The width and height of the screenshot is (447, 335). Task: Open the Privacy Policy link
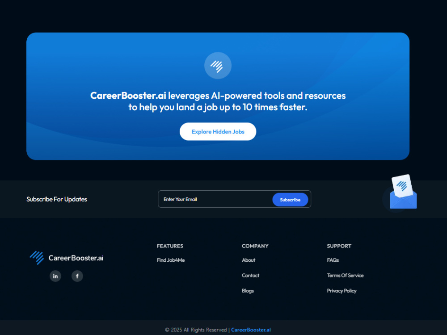(x=342, y=291)
